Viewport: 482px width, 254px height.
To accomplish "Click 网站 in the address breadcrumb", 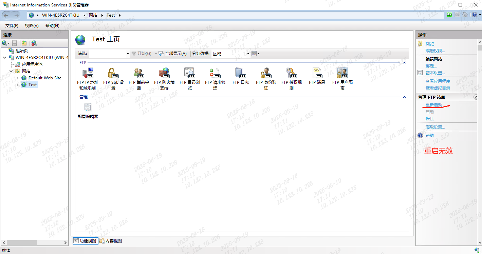I will (93, 15).
